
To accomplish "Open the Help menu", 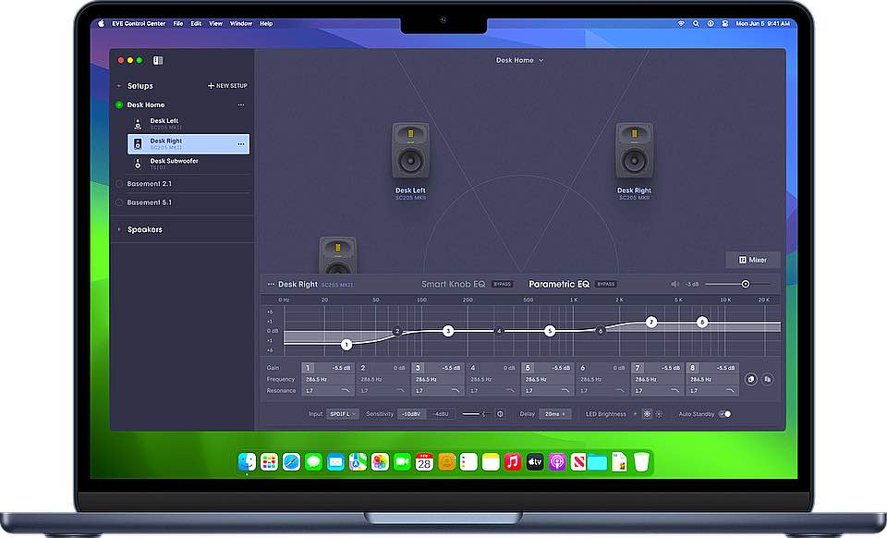I will click(266, 24).
